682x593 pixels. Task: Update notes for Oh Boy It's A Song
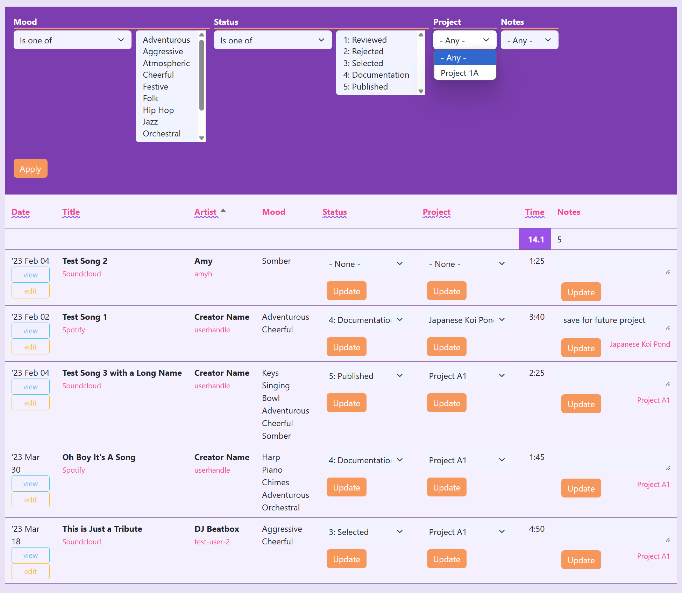(581, 488)
